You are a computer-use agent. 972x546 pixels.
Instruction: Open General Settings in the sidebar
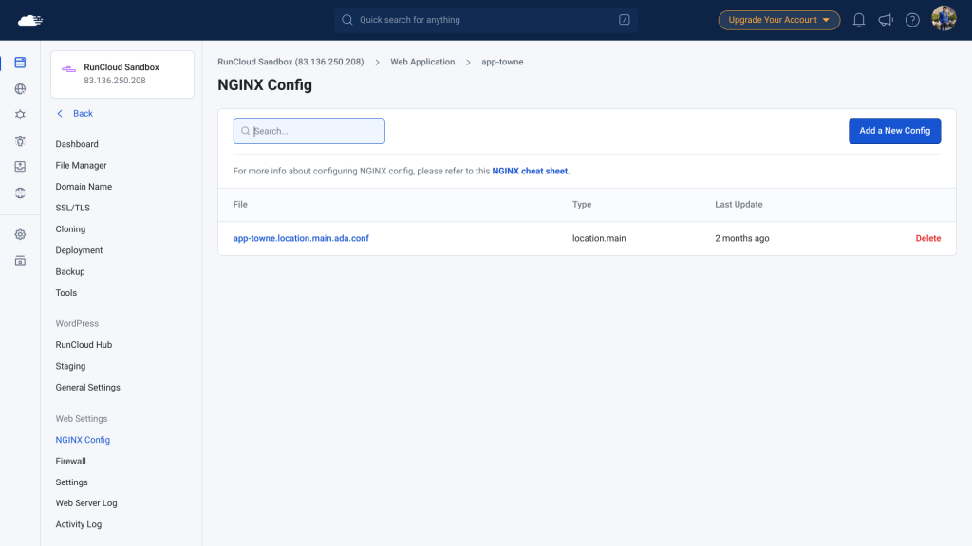(x=87, y=388)
